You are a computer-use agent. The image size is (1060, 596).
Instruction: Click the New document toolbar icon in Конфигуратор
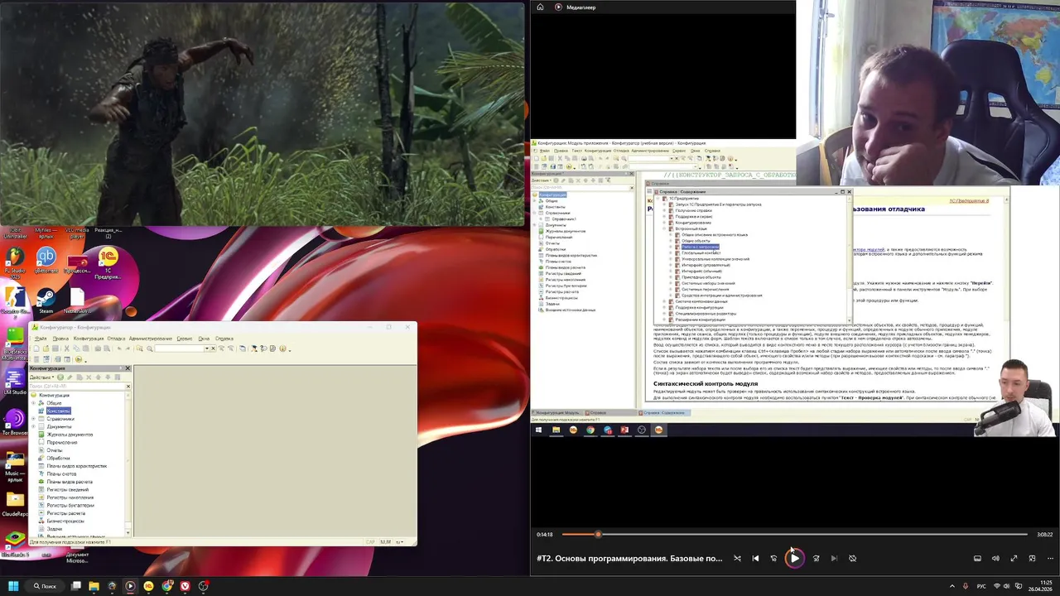pyautogui.click(x=36, y=348)
